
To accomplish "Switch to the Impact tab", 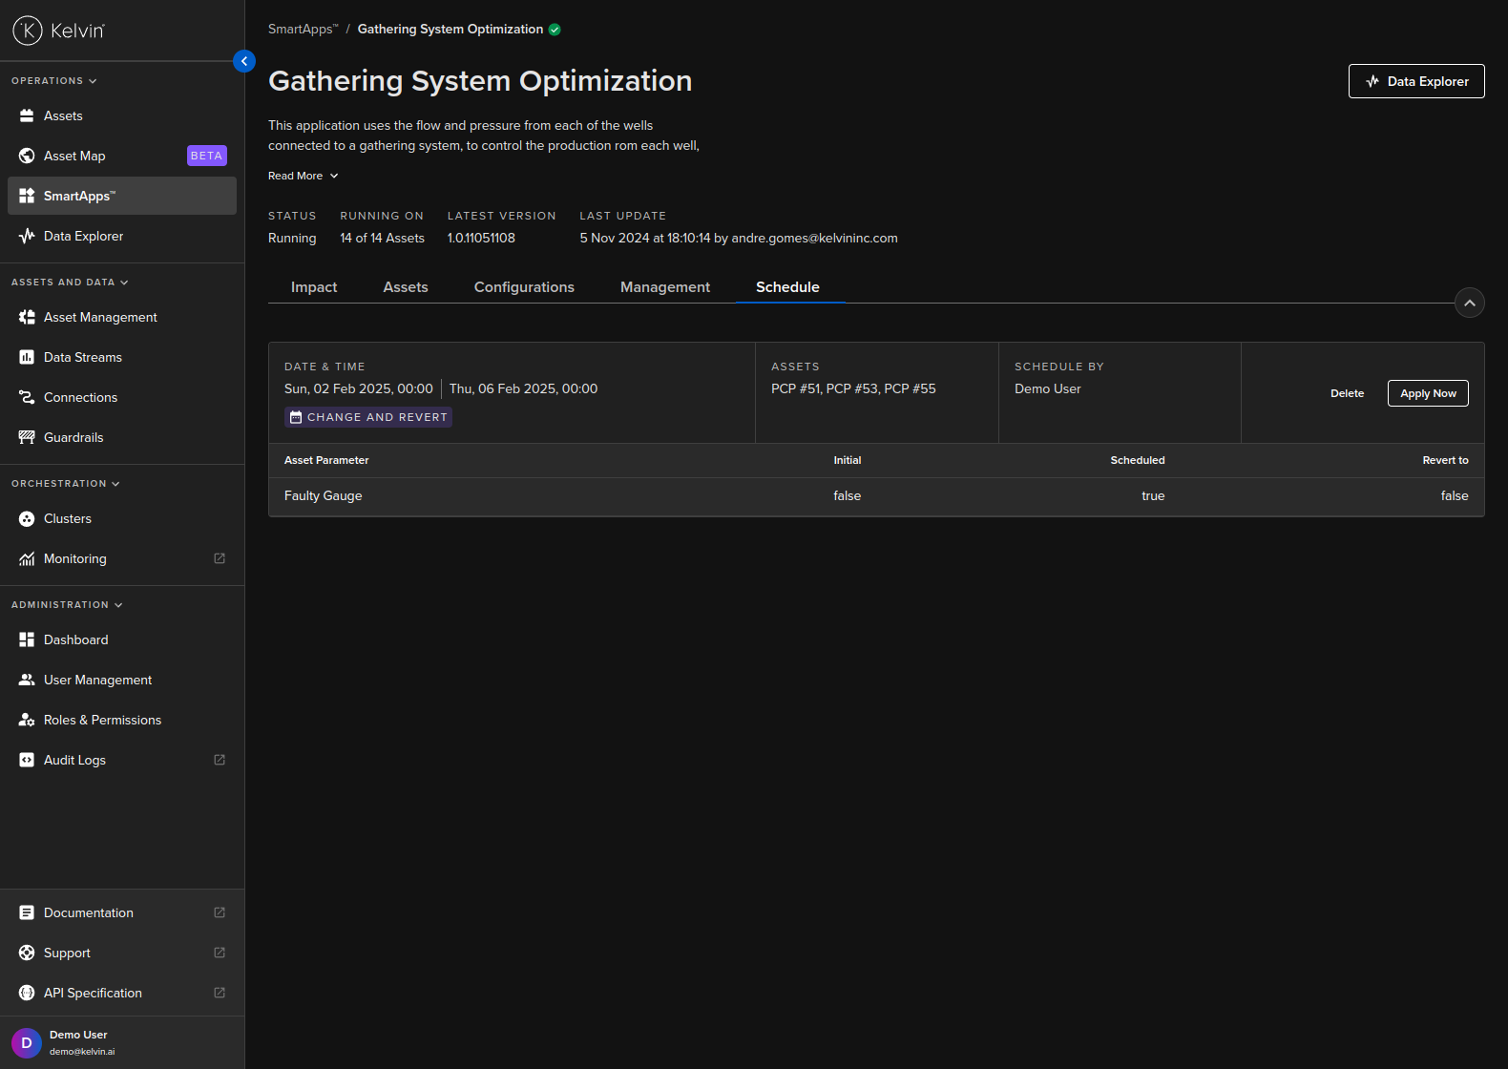I will [x=314, y=287].
